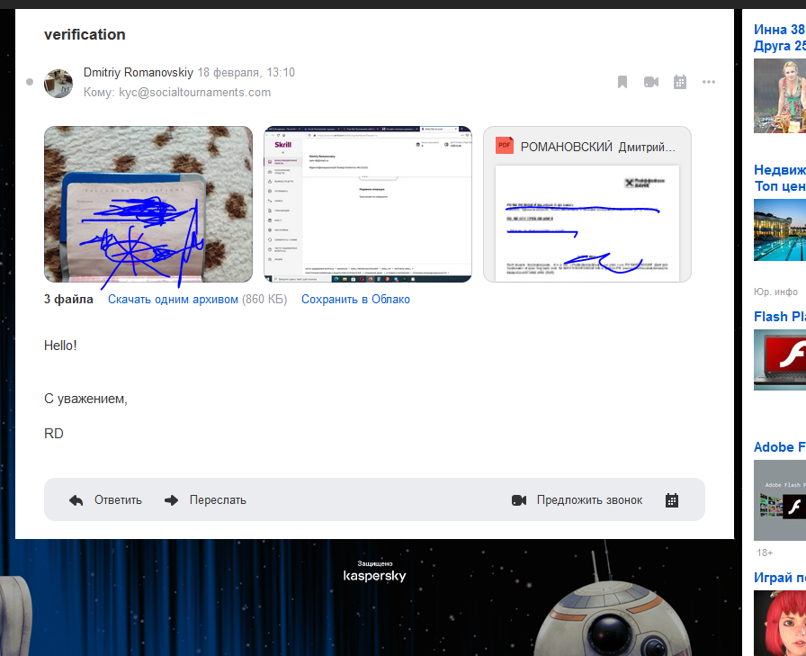Click sender name Dmitriy Romanovskiy
This screenshot has height=656, width=806.
(x=139, y=73)
